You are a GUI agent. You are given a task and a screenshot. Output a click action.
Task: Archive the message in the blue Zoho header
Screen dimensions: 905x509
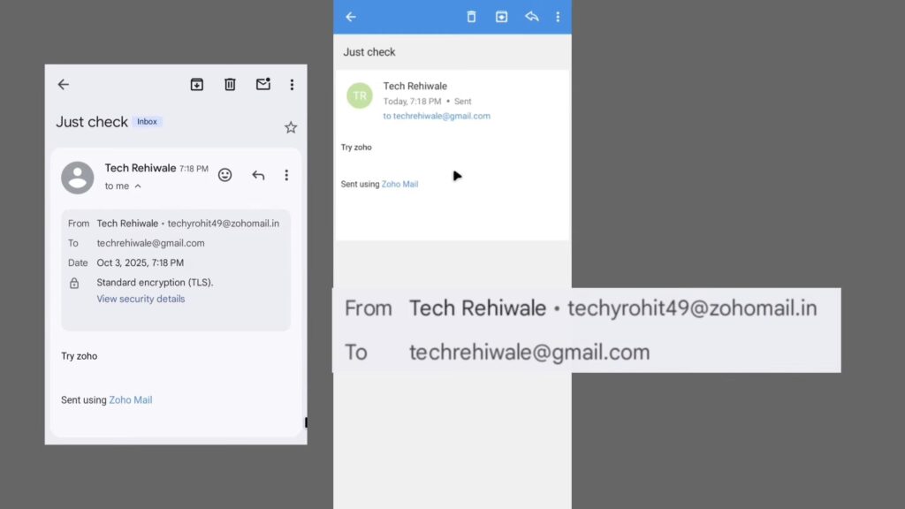501,17
